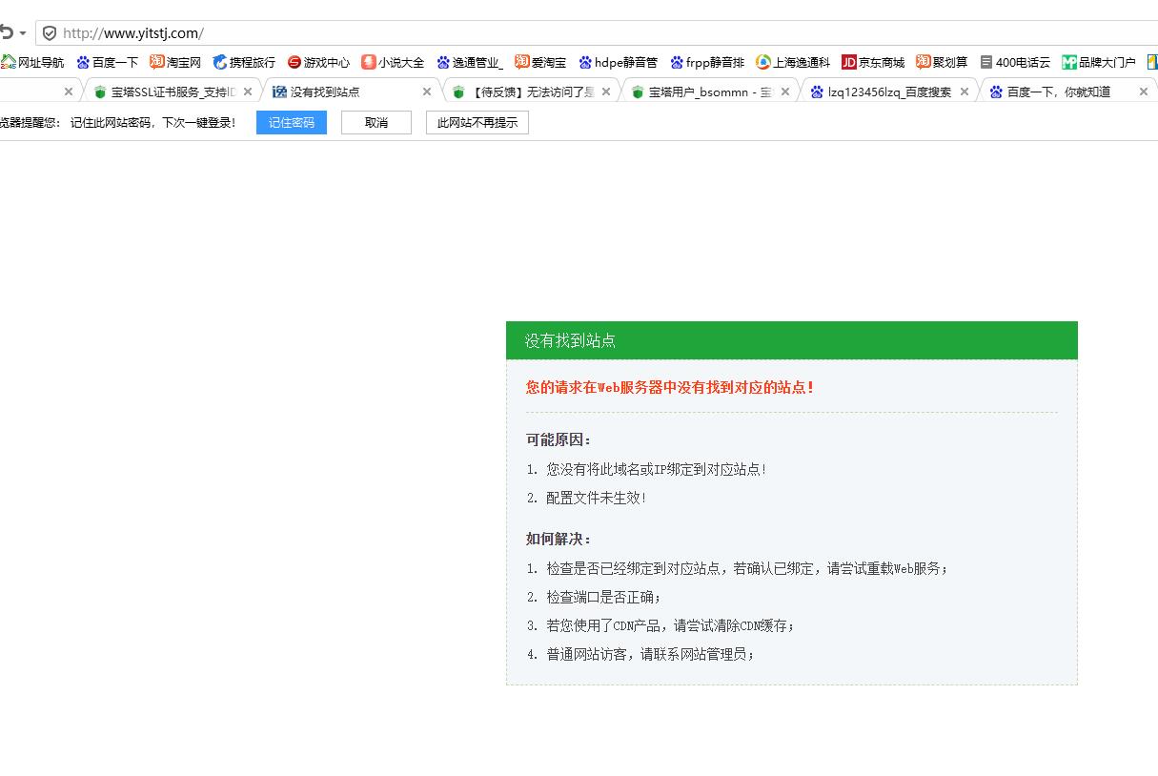Viewport: 1158px width, 776px height.
Task: Open the 游戏中心 bookmark
Action: coord(318,62)
